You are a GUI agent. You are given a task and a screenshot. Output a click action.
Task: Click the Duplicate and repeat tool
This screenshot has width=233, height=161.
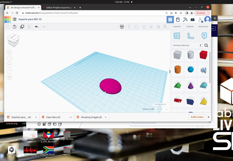[22, 27]
